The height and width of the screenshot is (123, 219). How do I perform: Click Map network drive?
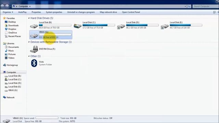click(108, 12)
